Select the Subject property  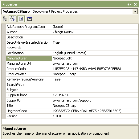[x=29, y=90]
